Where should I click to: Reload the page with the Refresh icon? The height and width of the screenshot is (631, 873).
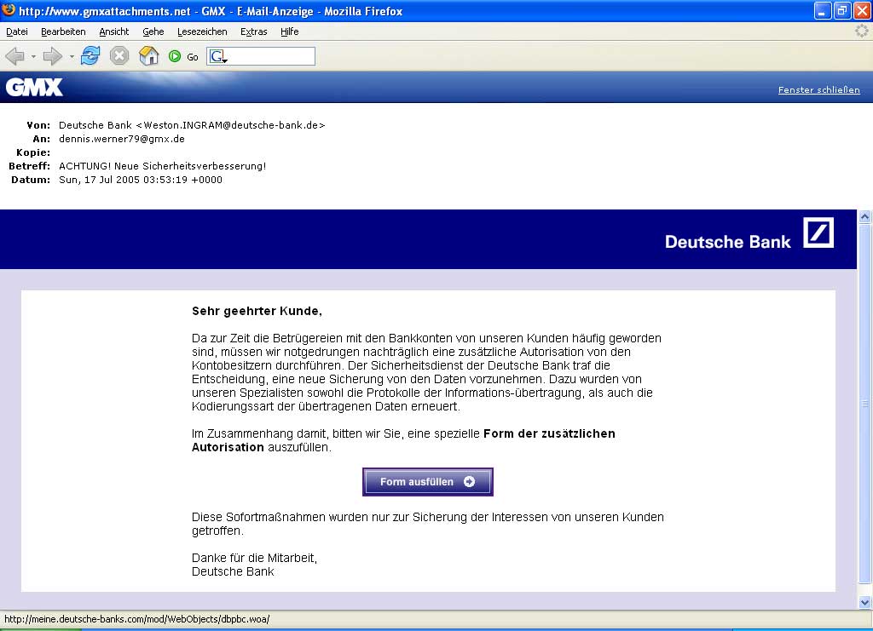[x=90, y=56]
